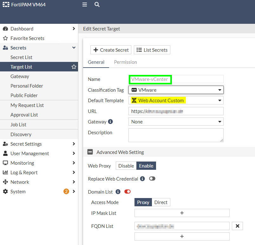Screen dimensions: 255x245
Task: Expand the Monitoring chevron
Action: click(x=74, y=163)
